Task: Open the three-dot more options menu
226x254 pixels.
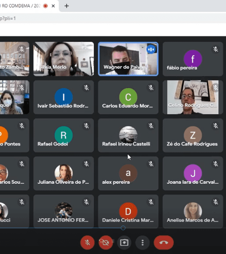Action: pyautogui.click(x=143, y=242)
